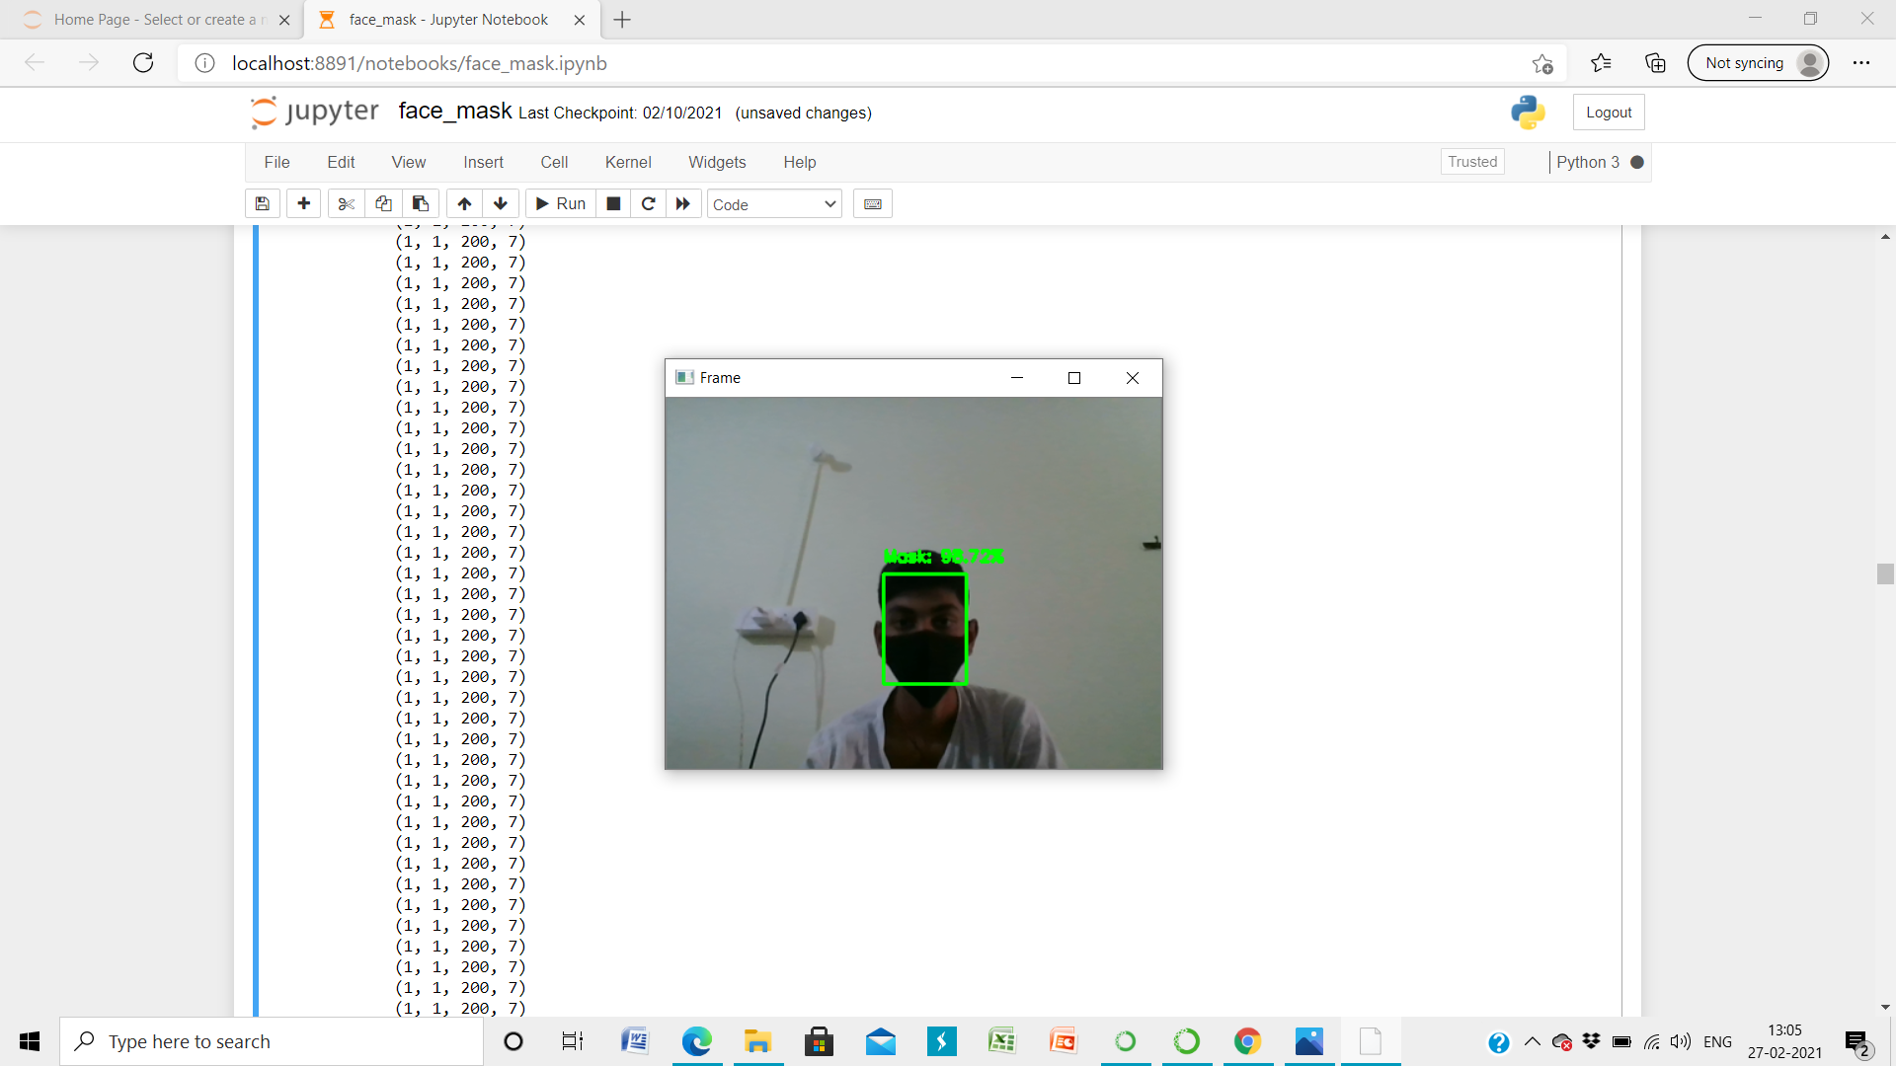Open the Edit menu
The image size is (1896, 1066).
point(341,162)
